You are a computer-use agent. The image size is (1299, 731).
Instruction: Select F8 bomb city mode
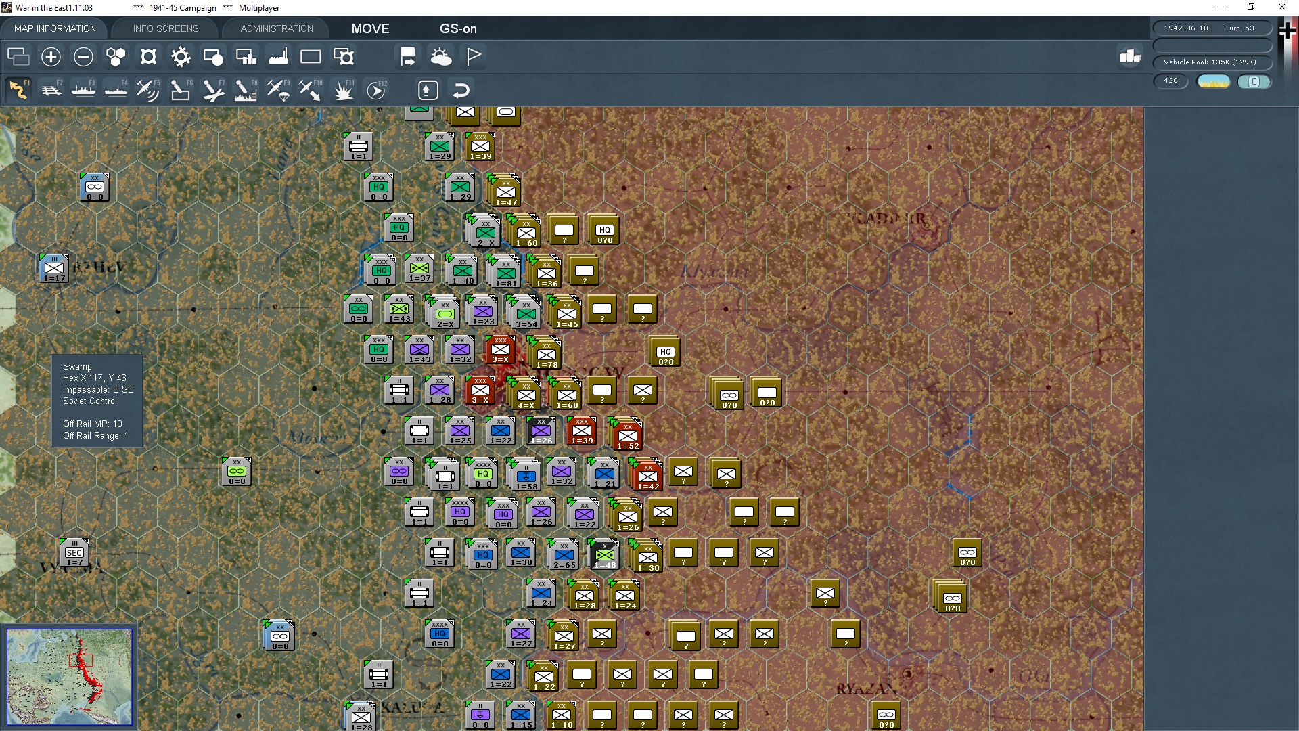[x=246, y=89]
